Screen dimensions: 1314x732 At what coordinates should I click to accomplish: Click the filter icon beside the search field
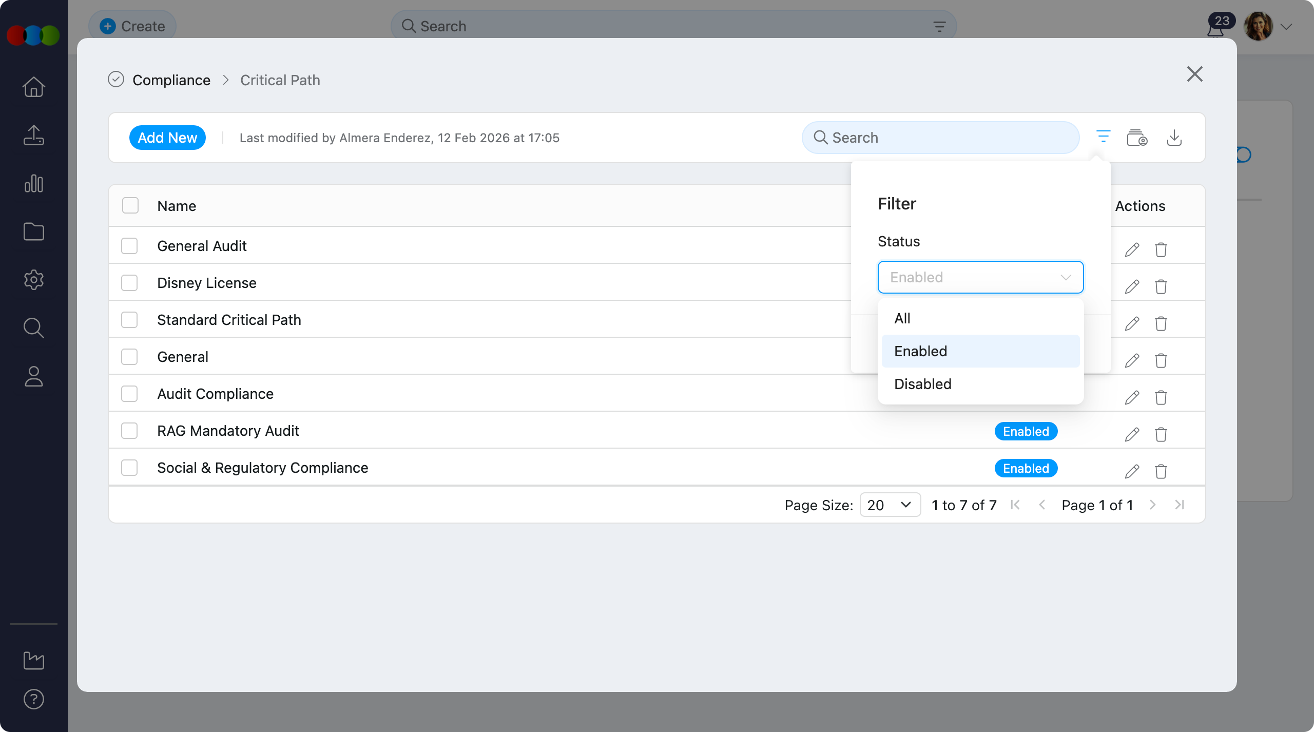click(1103, 137)
